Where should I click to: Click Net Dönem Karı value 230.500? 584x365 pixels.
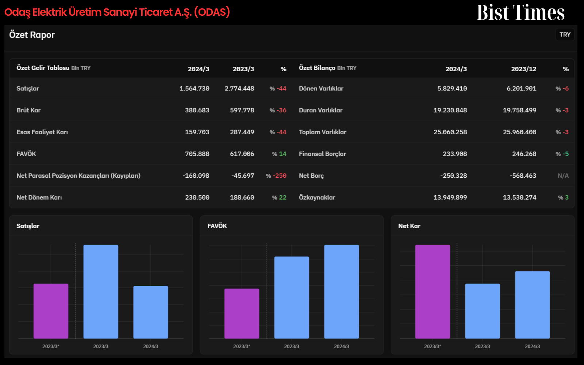tap(197, 197)
